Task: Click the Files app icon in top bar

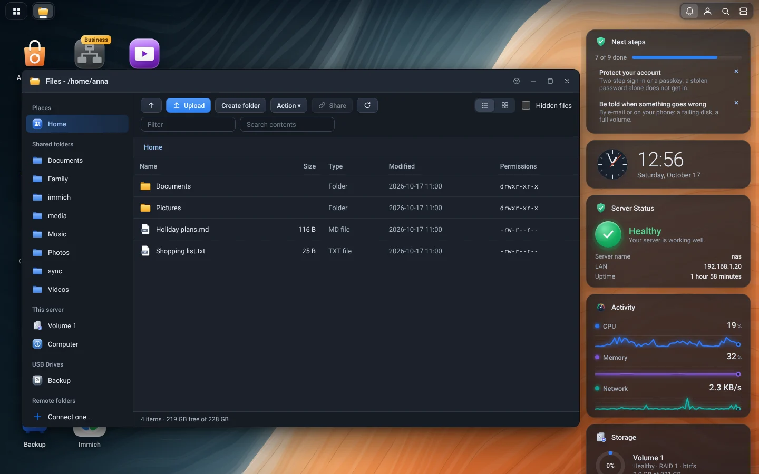Action: tap(43, 11)
